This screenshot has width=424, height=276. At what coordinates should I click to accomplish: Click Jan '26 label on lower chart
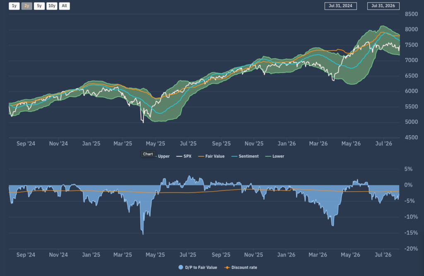[286, 254]
